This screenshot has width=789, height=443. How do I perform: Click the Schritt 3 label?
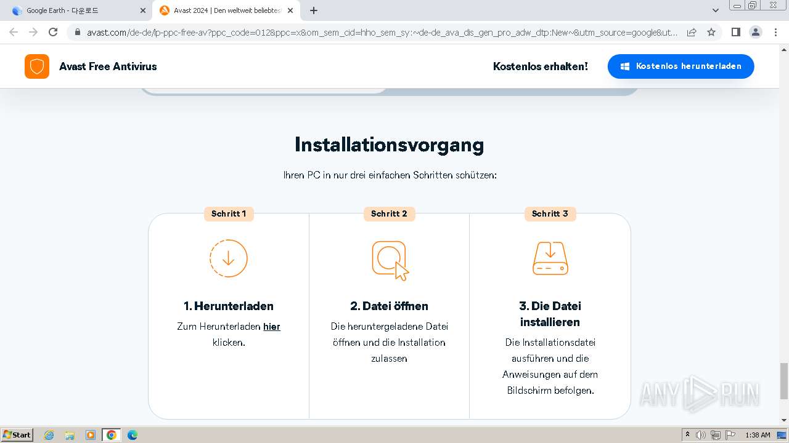click(550, 214)
